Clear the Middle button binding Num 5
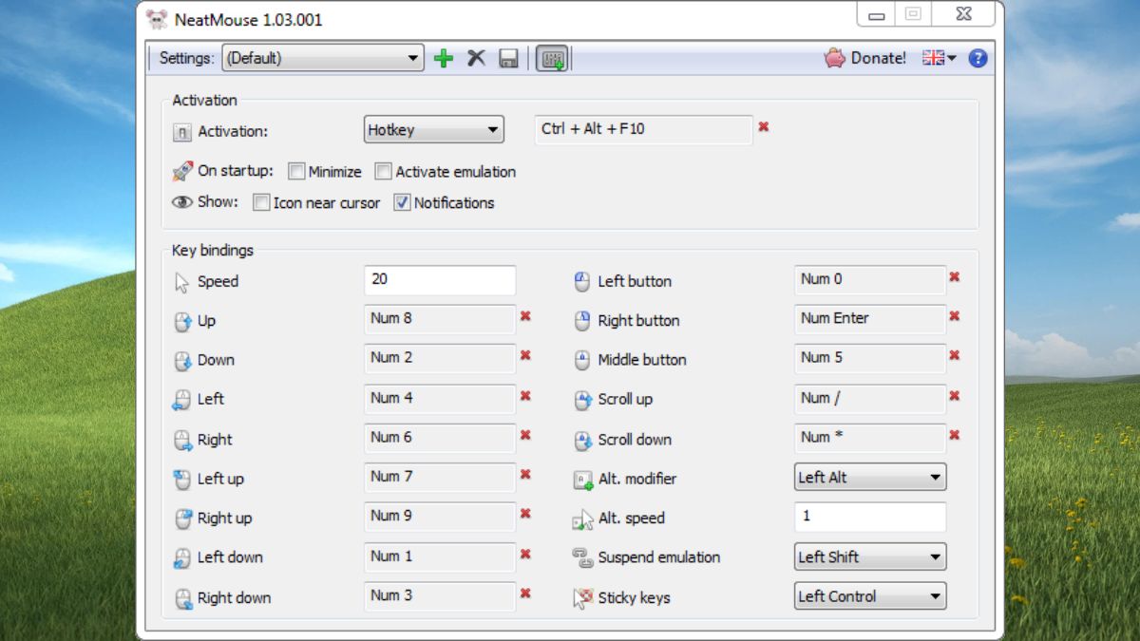The width and height of the screenshot is (1140, 641). pyautogui.click(x=955, y=355)
